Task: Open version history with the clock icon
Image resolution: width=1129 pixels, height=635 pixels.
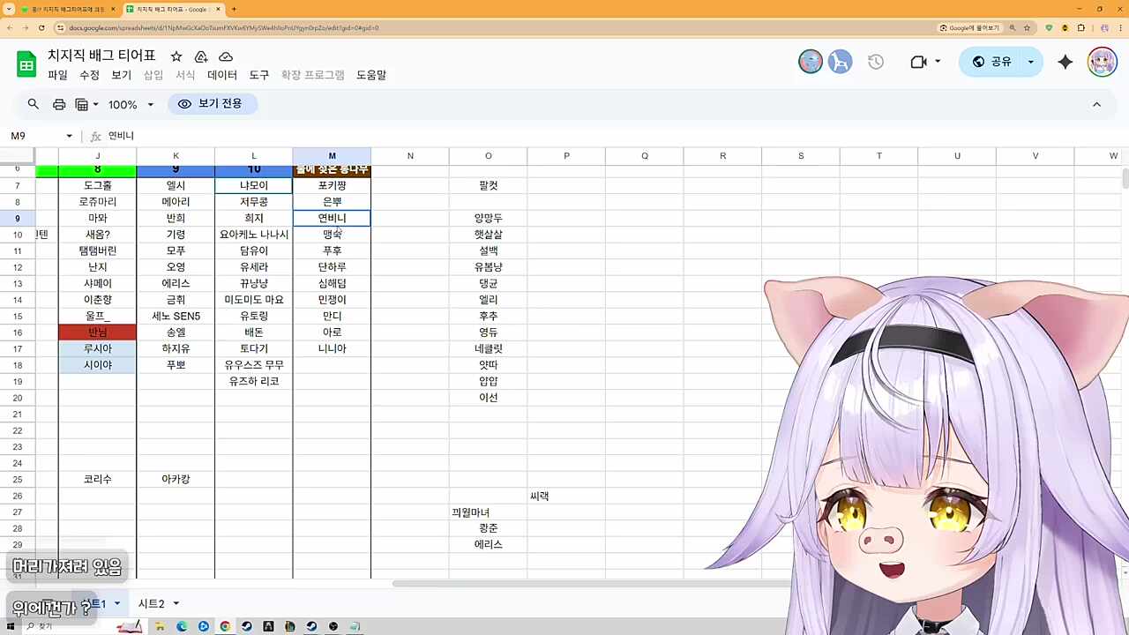Action: tap(875, 62)
